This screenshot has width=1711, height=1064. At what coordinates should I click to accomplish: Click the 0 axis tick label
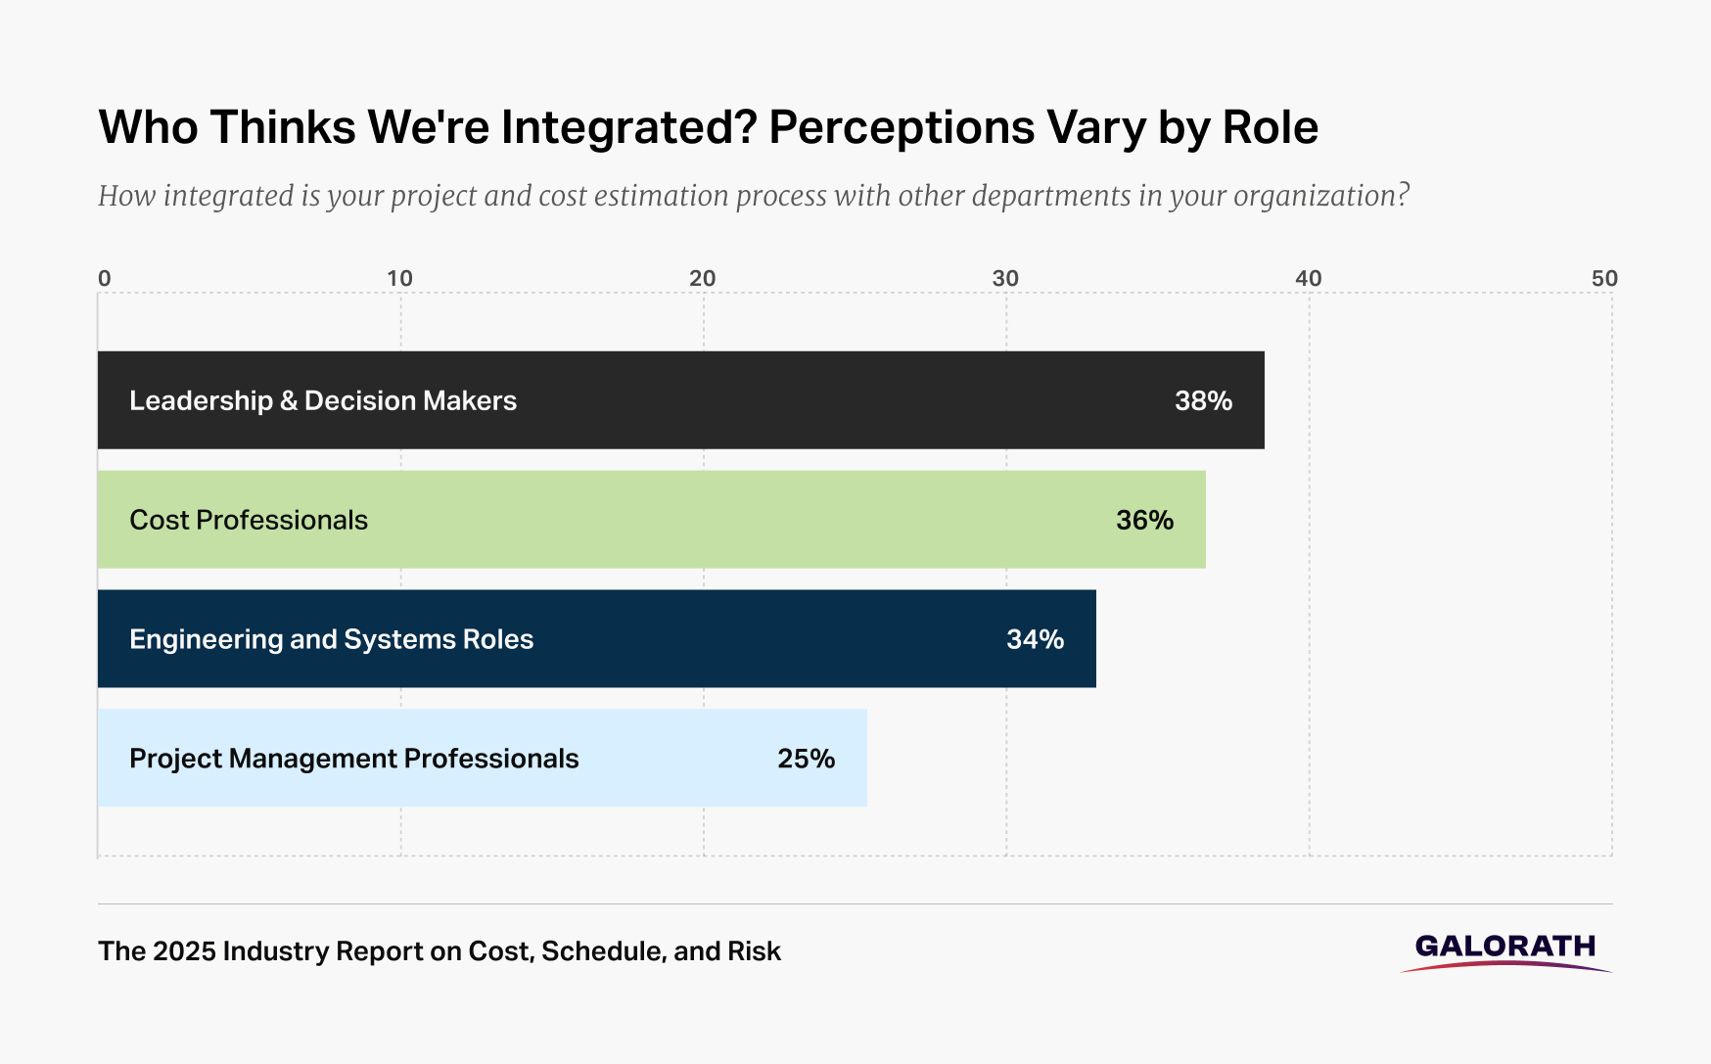pyautogui.click(x=105, y=278)
